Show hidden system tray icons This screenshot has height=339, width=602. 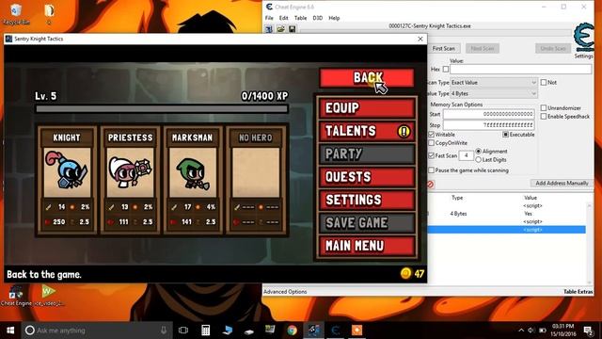click(521, 331)
